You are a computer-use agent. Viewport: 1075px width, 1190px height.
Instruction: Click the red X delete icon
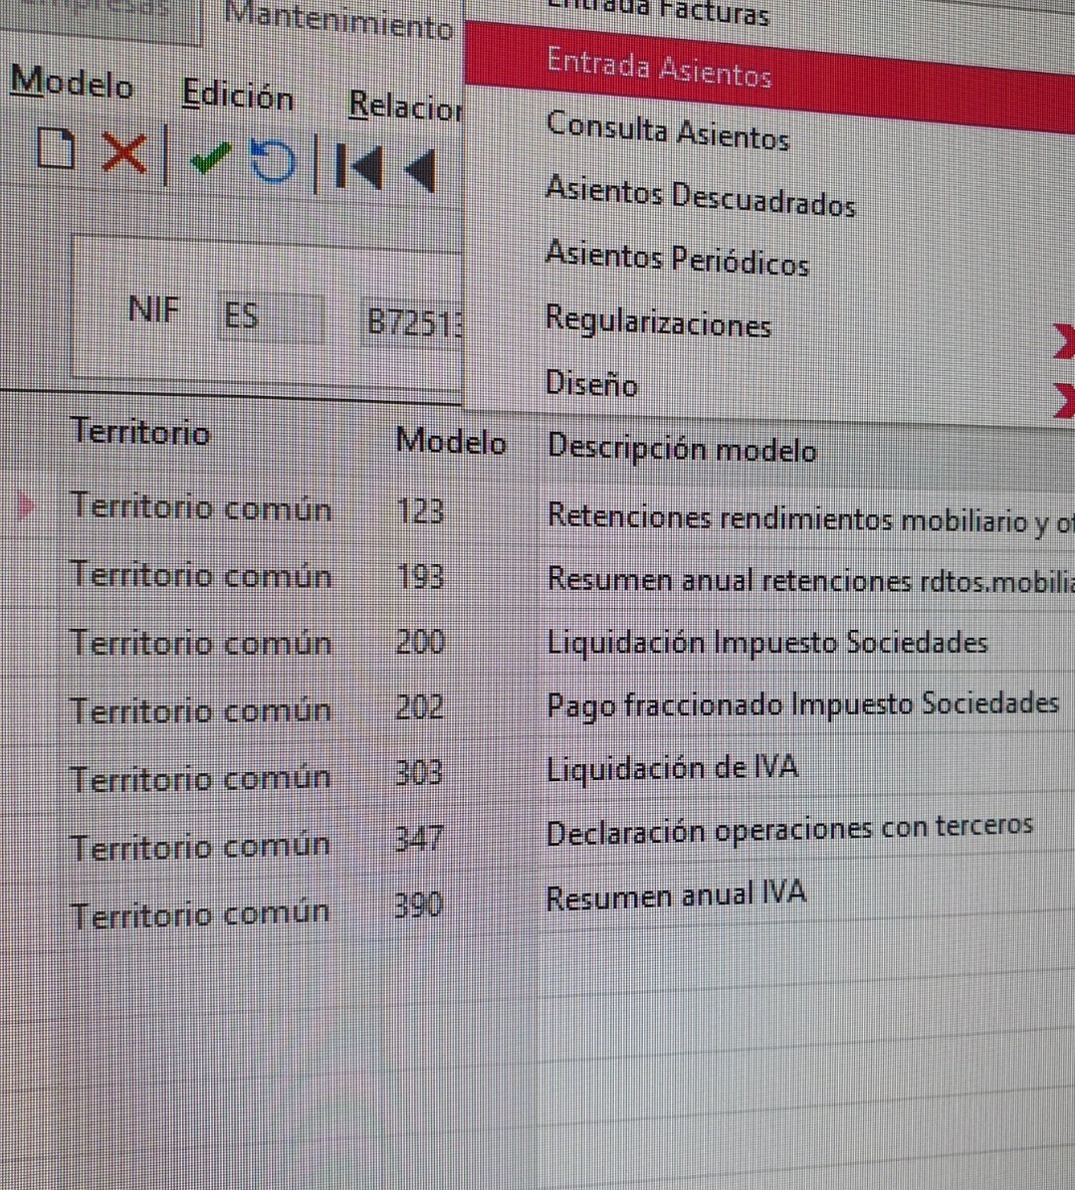(x=124, y=152)
